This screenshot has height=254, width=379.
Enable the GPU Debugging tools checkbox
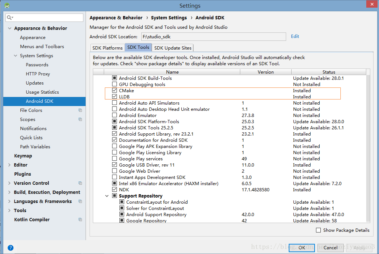click(115, 84)
